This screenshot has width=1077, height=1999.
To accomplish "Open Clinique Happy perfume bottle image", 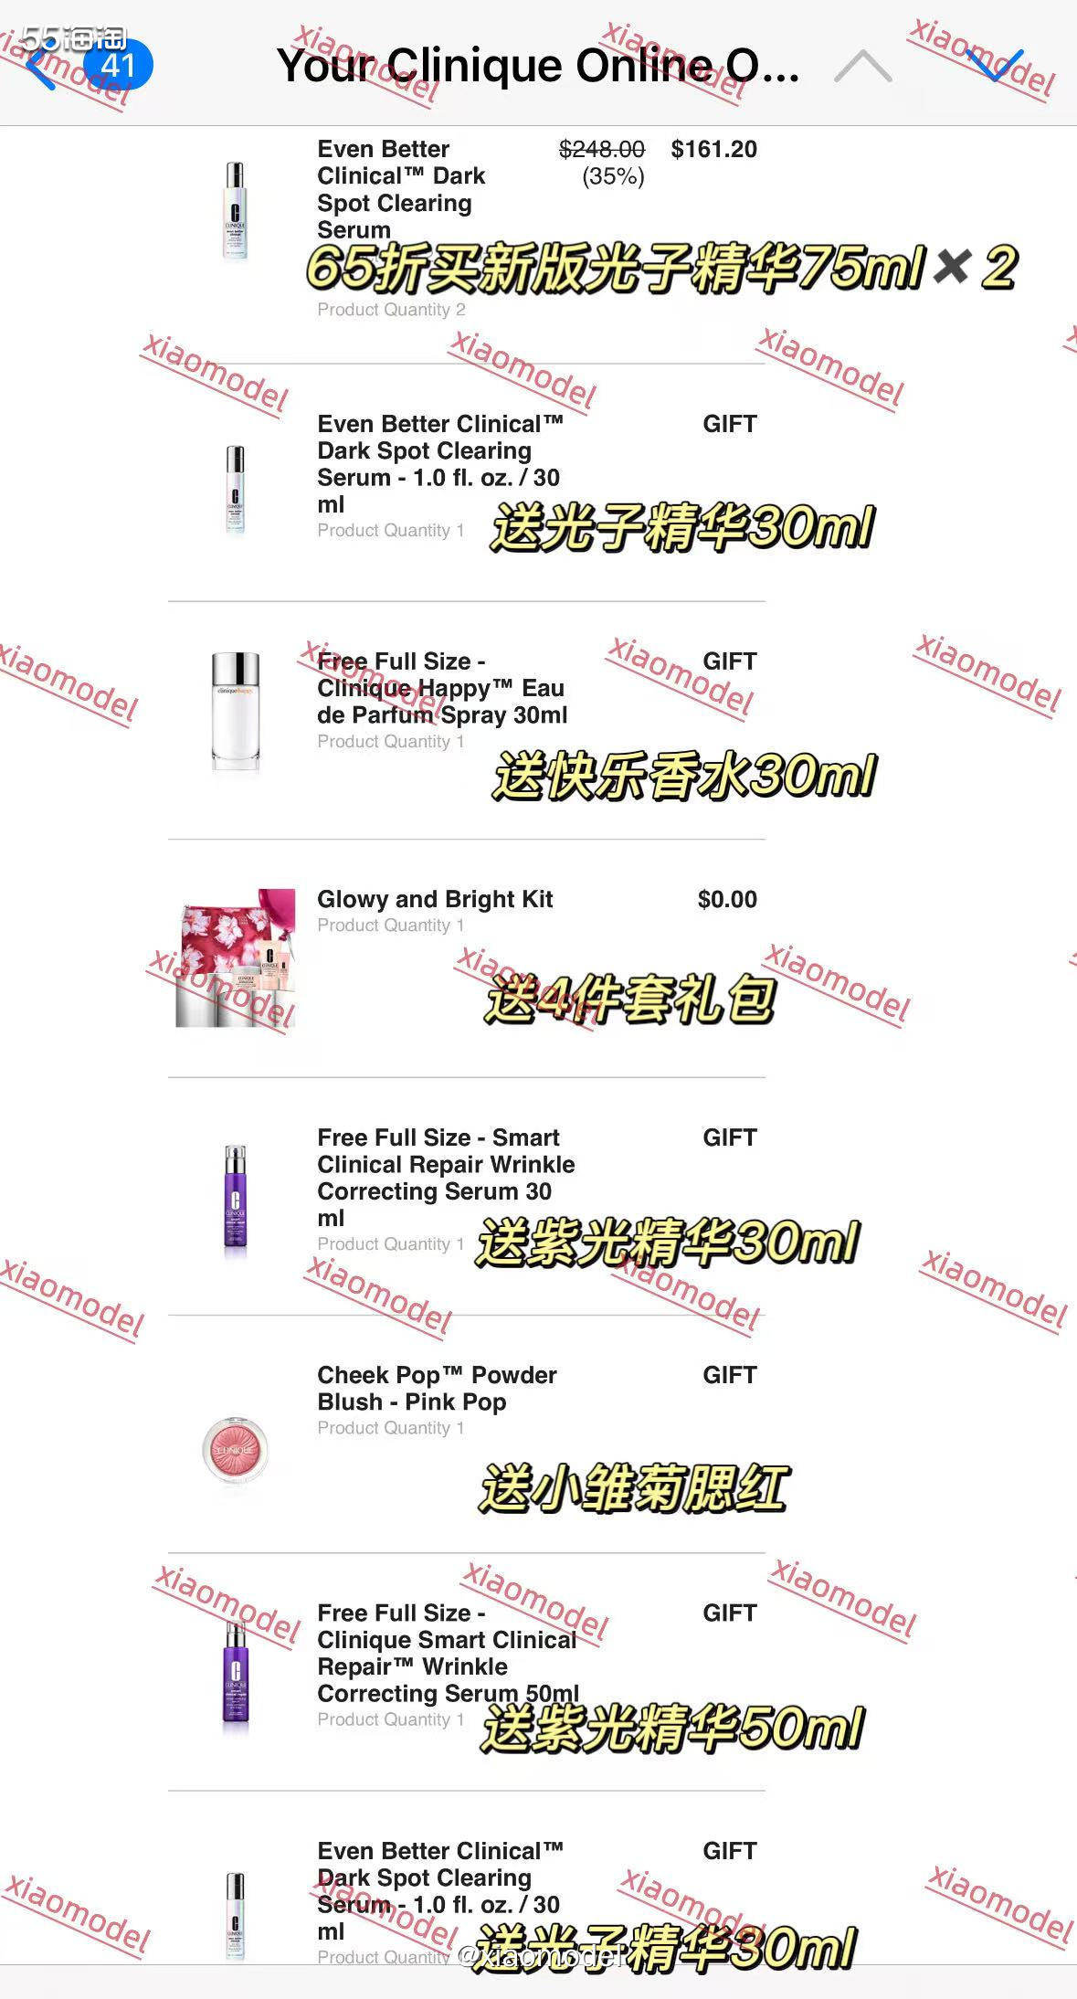I will (235, 711).
